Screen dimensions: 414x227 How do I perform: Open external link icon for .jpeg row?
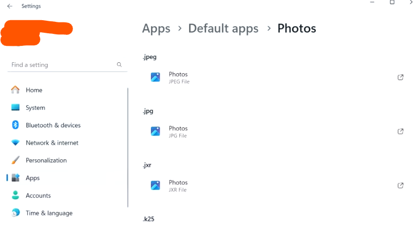tap(400, 77)
